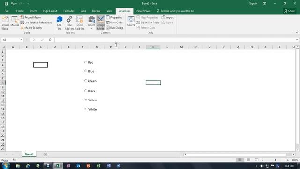300x169 pixels.
Task: Open the File tab
Action: click(x=7, y=11)
